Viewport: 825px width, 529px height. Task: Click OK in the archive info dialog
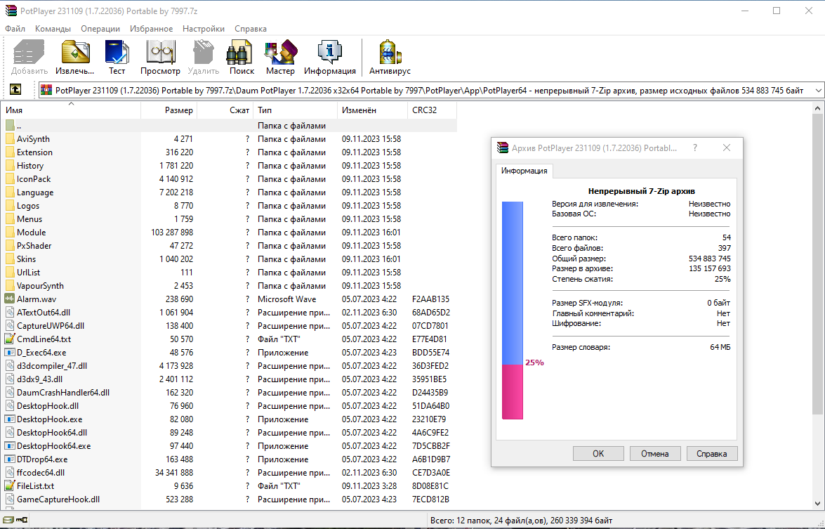click(598, 454)
